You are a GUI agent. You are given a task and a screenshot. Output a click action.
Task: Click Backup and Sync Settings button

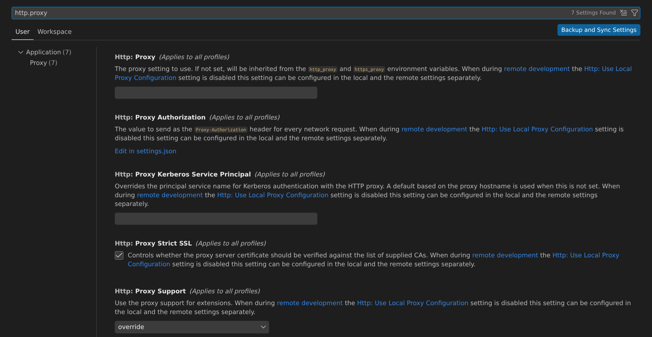[x=599, y=30]
